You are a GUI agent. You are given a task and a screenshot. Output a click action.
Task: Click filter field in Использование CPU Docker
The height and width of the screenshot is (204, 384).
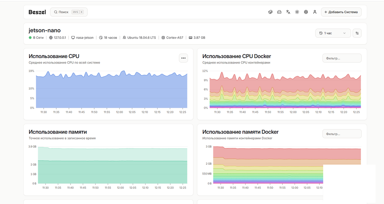[342, 58]
